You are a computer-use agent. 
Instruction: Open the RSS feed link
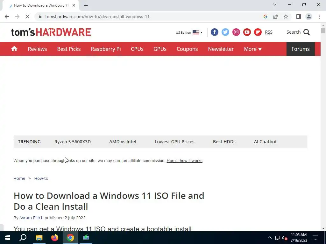[269, 32]
